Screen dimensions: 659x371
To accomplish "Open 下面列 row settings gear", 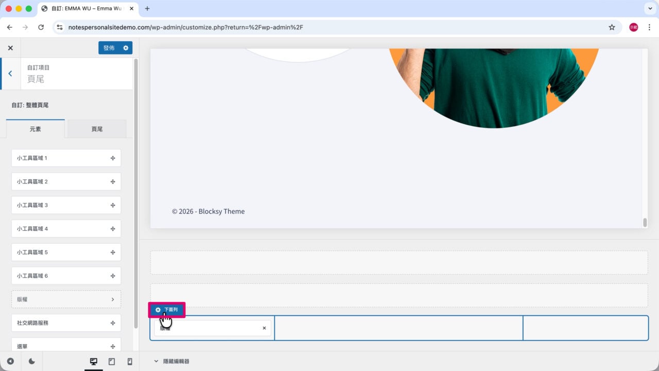I will tap(158, 310).
